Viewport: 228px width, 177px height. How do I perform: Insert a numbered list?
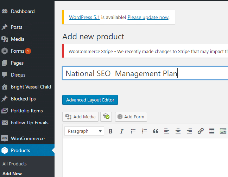144,131
